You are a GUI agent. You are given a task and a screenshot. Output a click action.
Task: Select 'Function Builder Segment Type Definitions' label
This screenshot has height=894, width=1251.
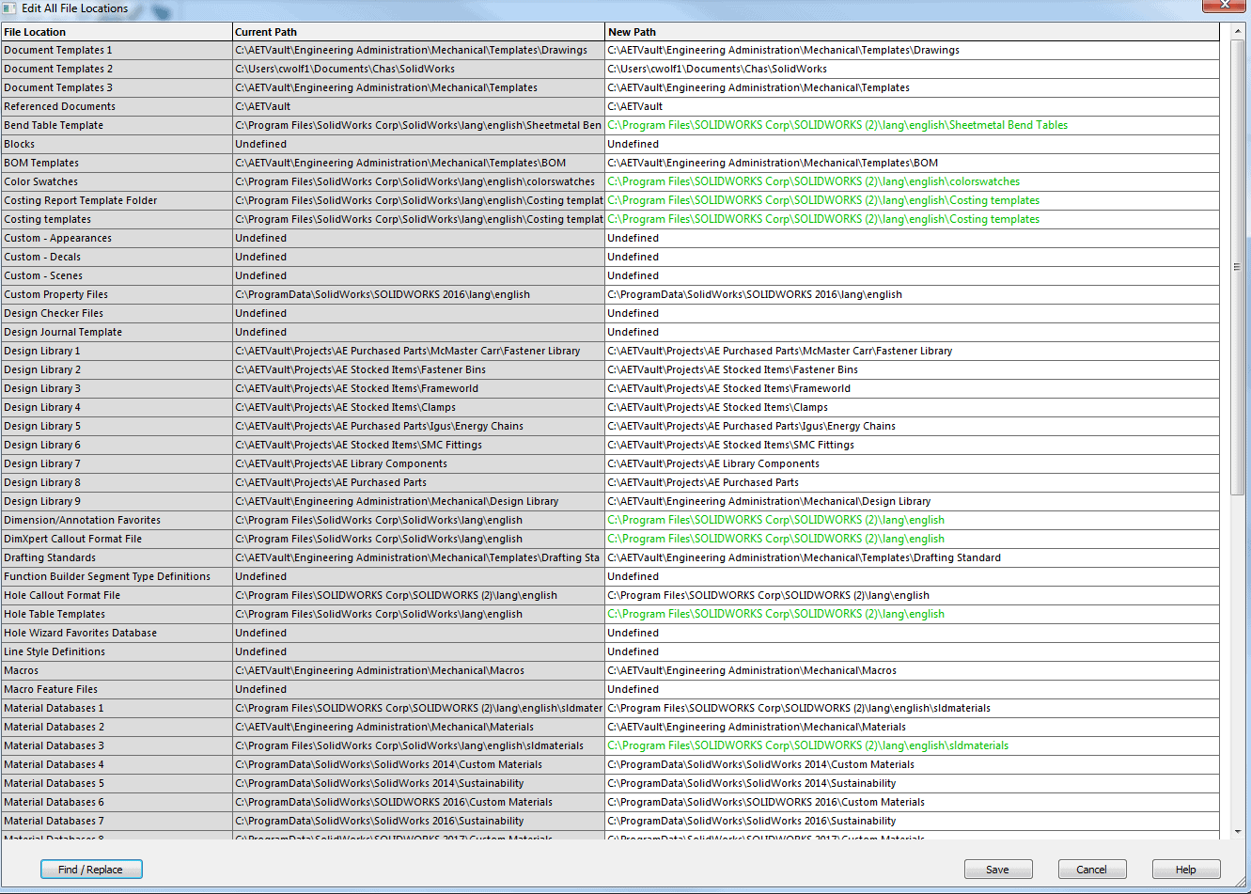pos(117,576)
